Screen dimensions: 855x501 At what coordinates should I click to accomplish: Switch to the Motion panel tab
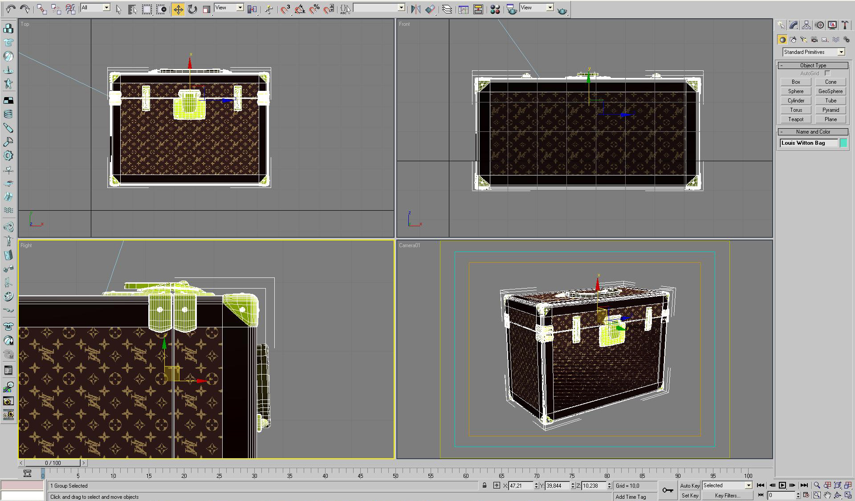pos(819,25)
